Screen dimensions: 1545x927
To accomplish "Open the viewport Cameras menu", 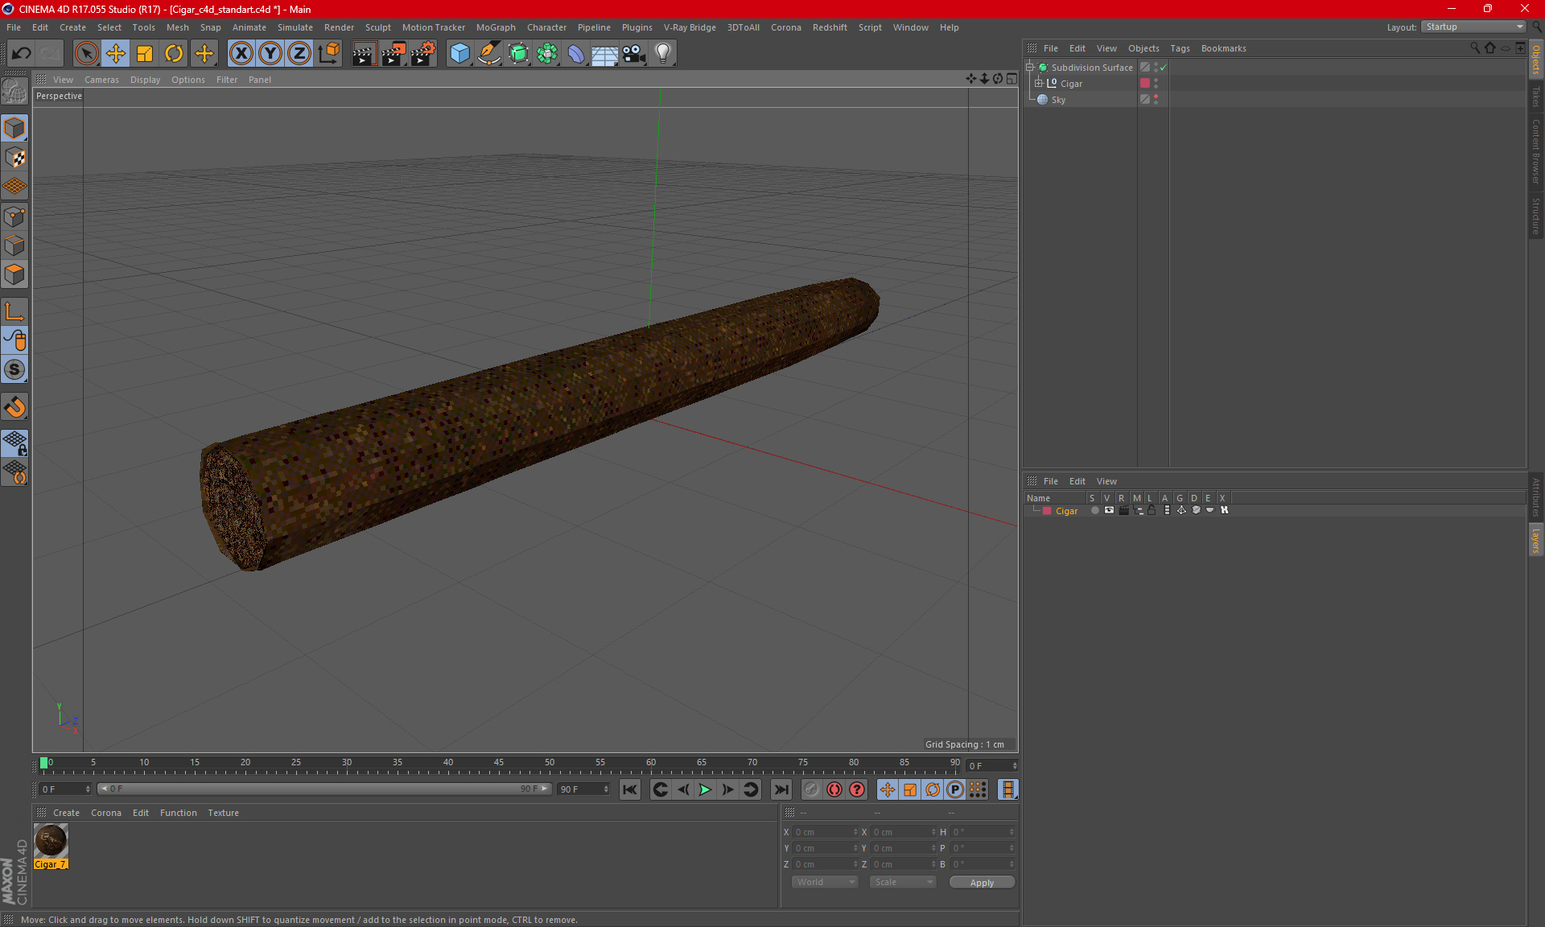I will [101, 80].
